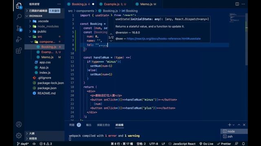
Task: Open the Output panel tab
Action: tap(88, 125)
